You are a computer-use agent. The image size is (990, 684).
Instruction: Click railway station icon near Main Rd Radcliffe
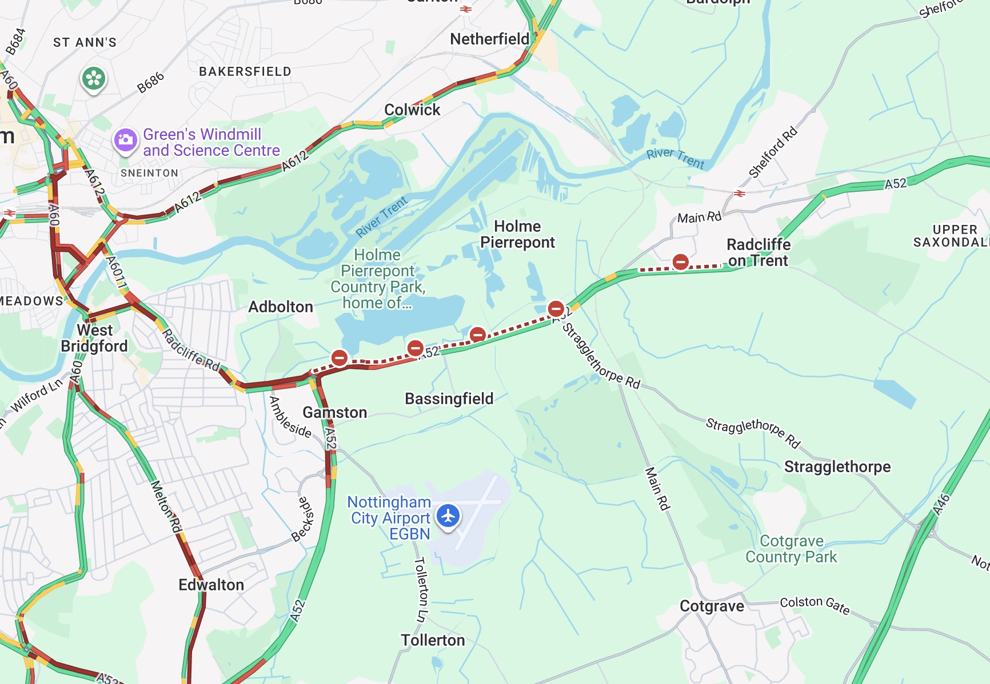[x=740, y=194]
